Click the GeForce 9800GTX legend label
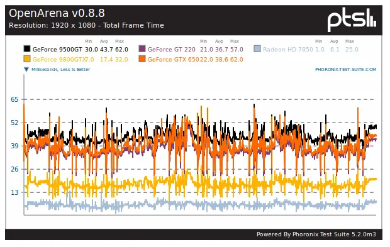 point(58,60)
